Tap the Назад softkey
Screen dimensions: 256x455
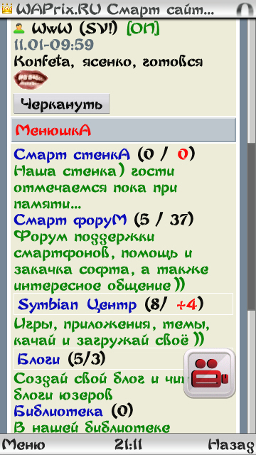click(231, 444)
